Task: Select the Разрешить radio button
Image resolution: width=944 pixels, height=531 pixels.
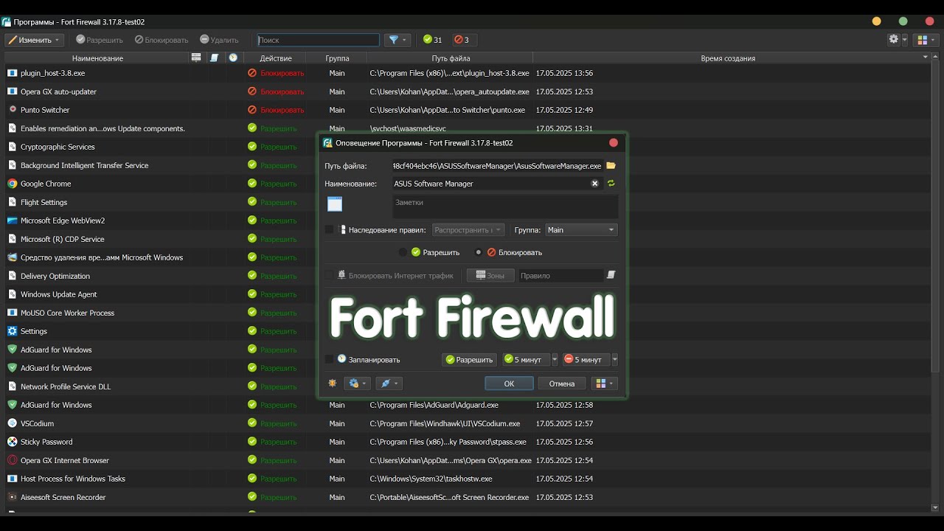Action: (403, 252)
